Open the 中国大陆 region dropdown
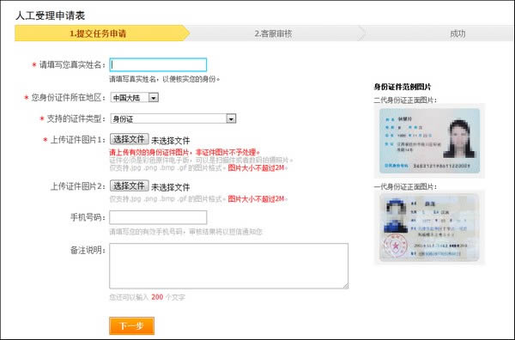 135,98
